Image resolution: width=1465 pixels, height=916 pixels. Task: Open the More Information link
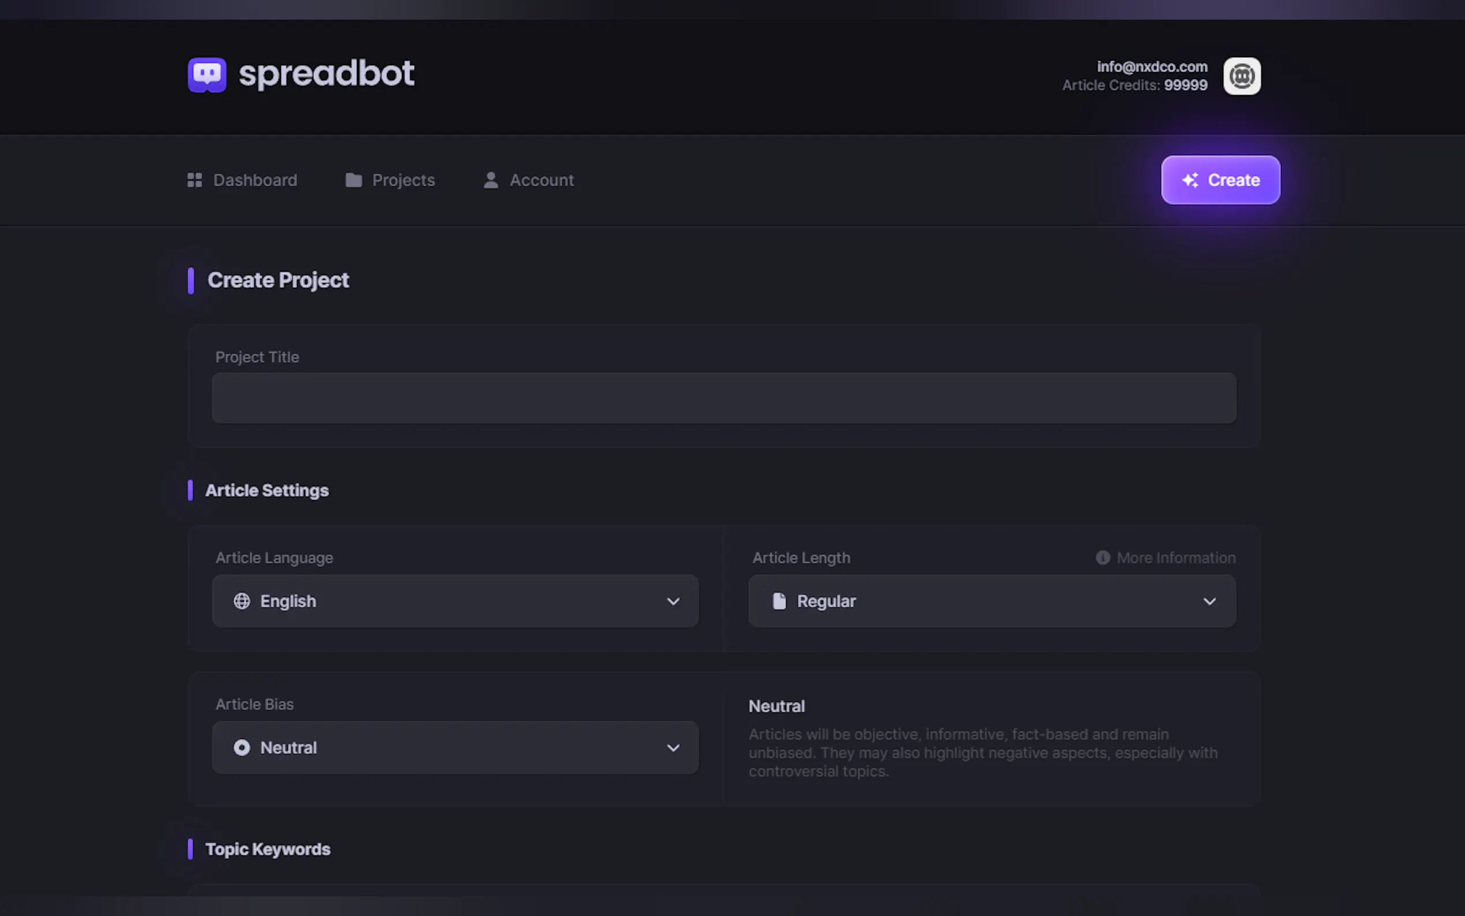point(1175,557)
